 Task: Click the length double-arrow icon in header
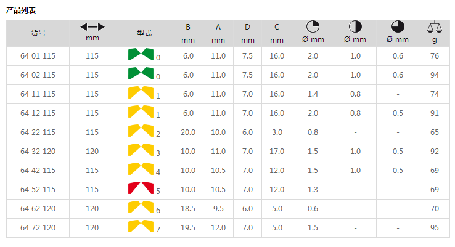pyautogui.click(x=92, y=27)
